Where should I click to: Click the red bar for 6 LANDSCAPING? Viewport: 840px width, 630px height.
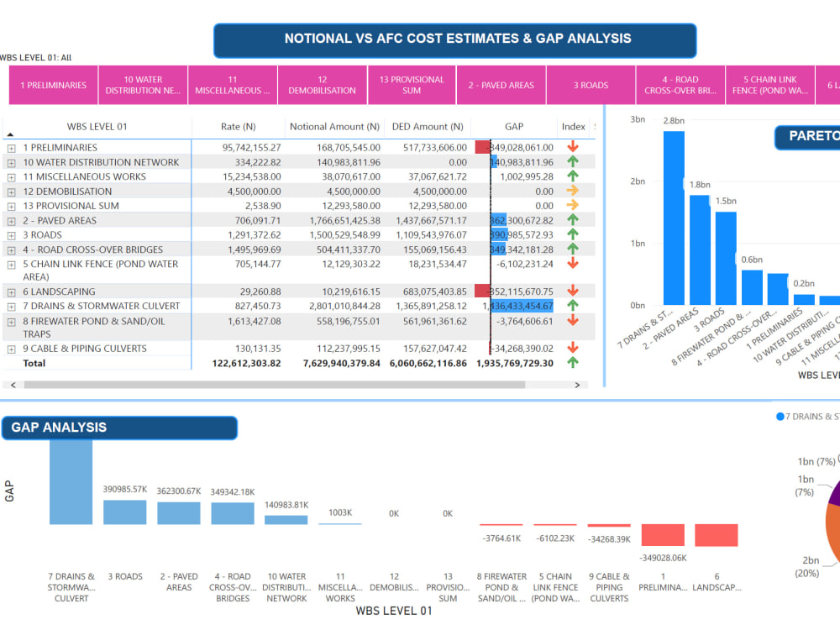(x=717, y=535)
